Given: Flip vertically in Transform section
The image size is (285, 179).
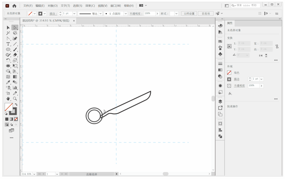Looking at the screenshot, I should [266, 56].
